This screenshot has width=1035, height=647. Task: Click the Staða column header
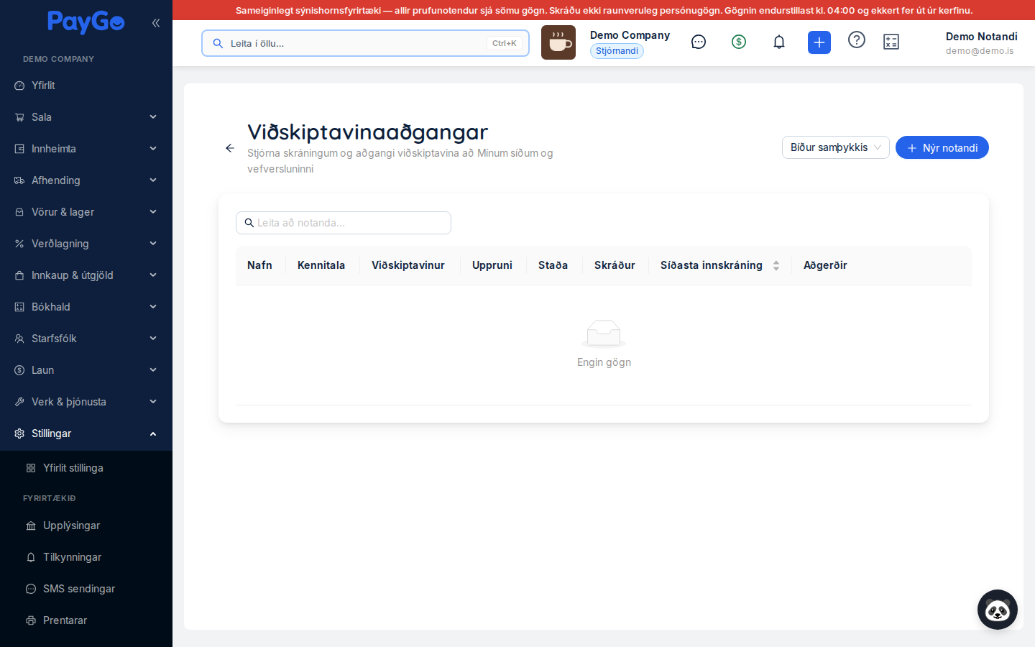(553, 265)
